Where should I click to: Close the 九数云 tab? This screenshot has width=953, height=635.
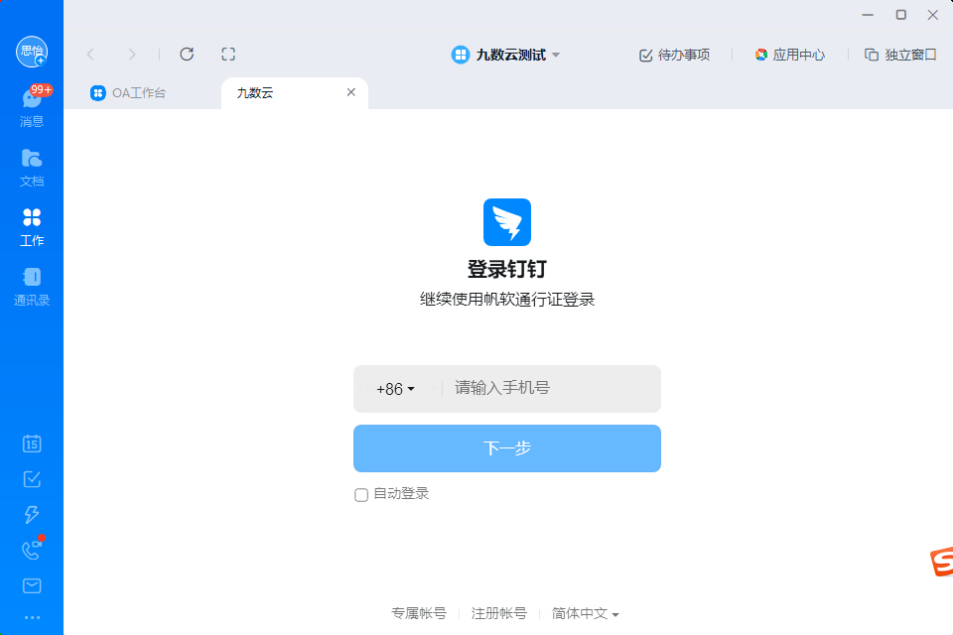351,92
